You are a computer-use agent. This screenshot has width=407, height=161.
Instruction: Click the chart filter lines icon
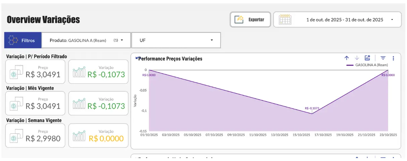pyautogui.click(x=383, y=58)
